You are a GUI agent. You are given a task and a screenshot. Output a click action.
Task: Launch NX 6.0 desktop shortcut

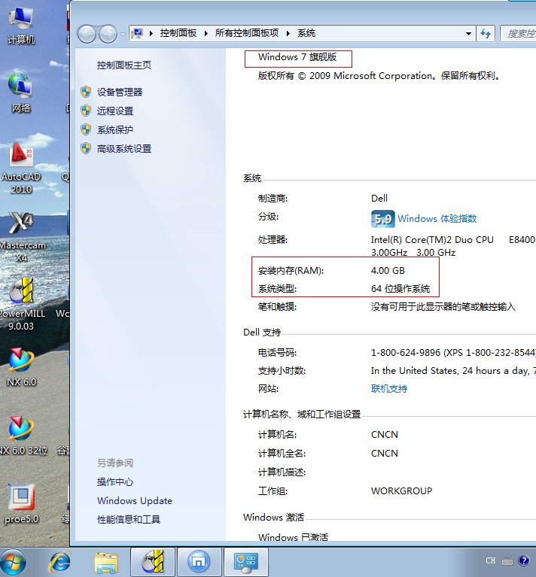pyautogui.click(x=21, y=367)
